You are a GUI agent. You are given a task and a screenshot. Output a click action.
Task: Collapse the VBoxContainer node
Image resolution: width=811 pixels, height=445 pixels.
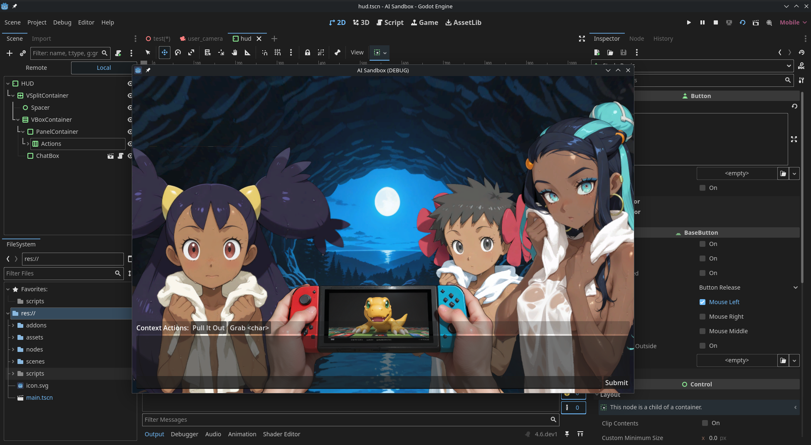pos(18,120)
